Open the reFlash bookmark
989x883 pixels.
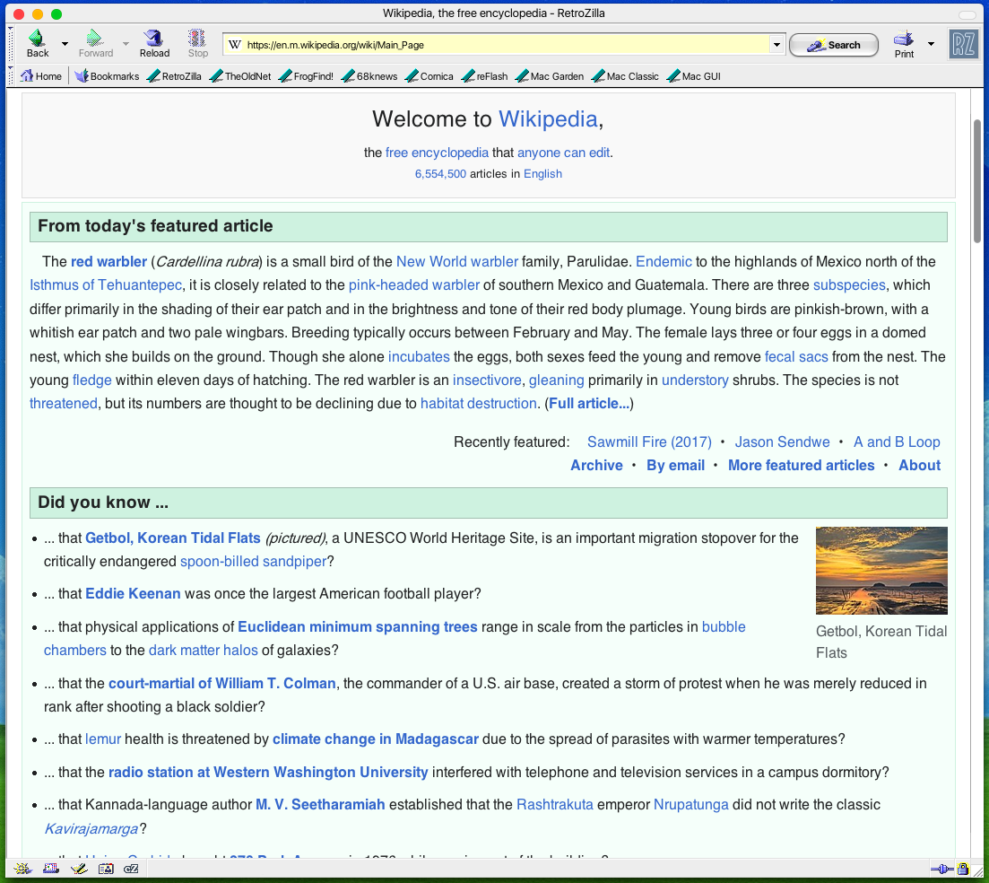click(x=484, y=76)
